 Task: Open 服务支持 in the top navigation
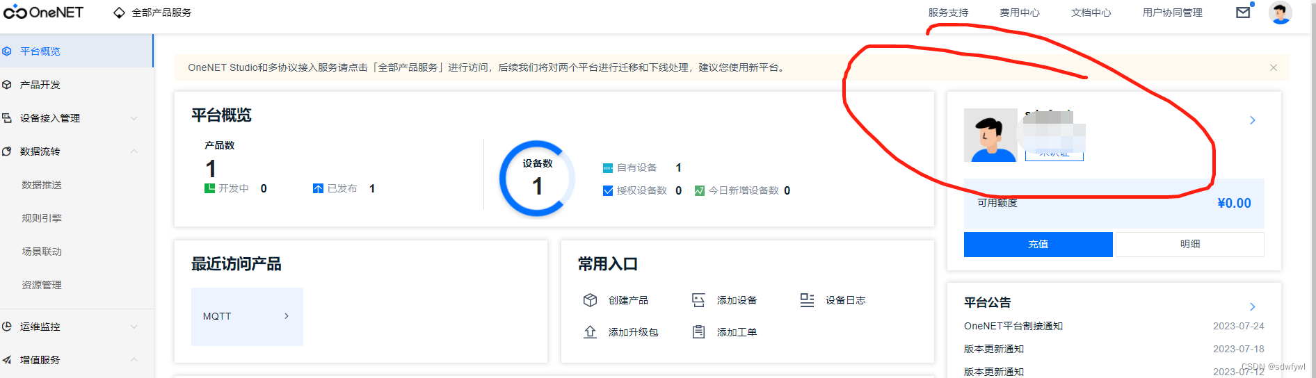[948, 13]
